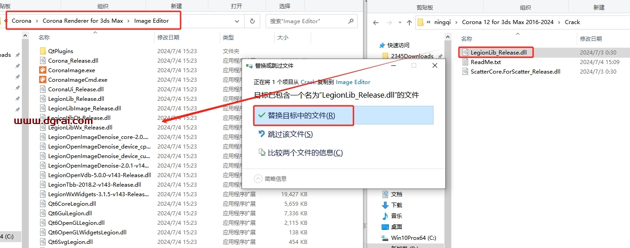Click the green checkmark icon of the replace option
The height and width of the screenshot is (248, 630).
point(262,115)
